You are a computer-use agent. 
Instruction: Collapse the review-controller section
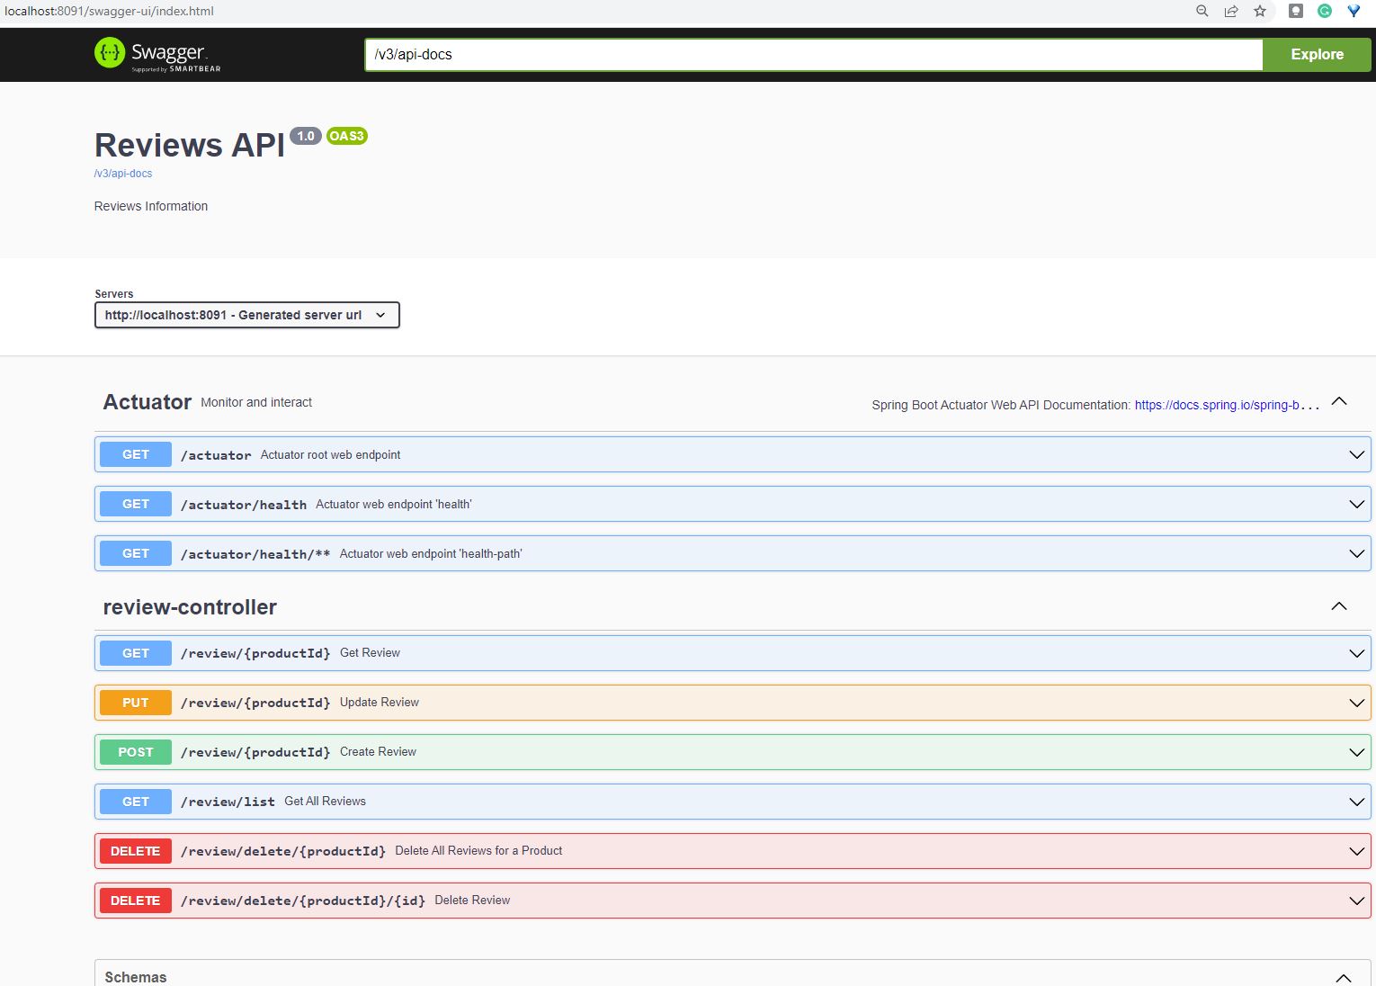click(x=1338, y=606)
